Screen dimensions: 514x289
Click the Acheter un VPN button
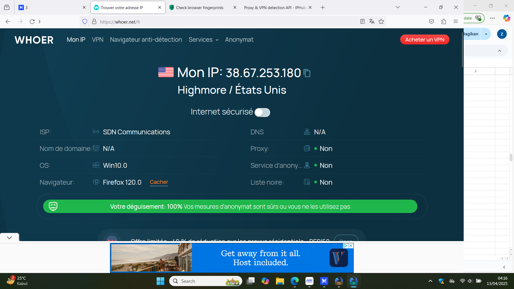(x=425, y=40)
